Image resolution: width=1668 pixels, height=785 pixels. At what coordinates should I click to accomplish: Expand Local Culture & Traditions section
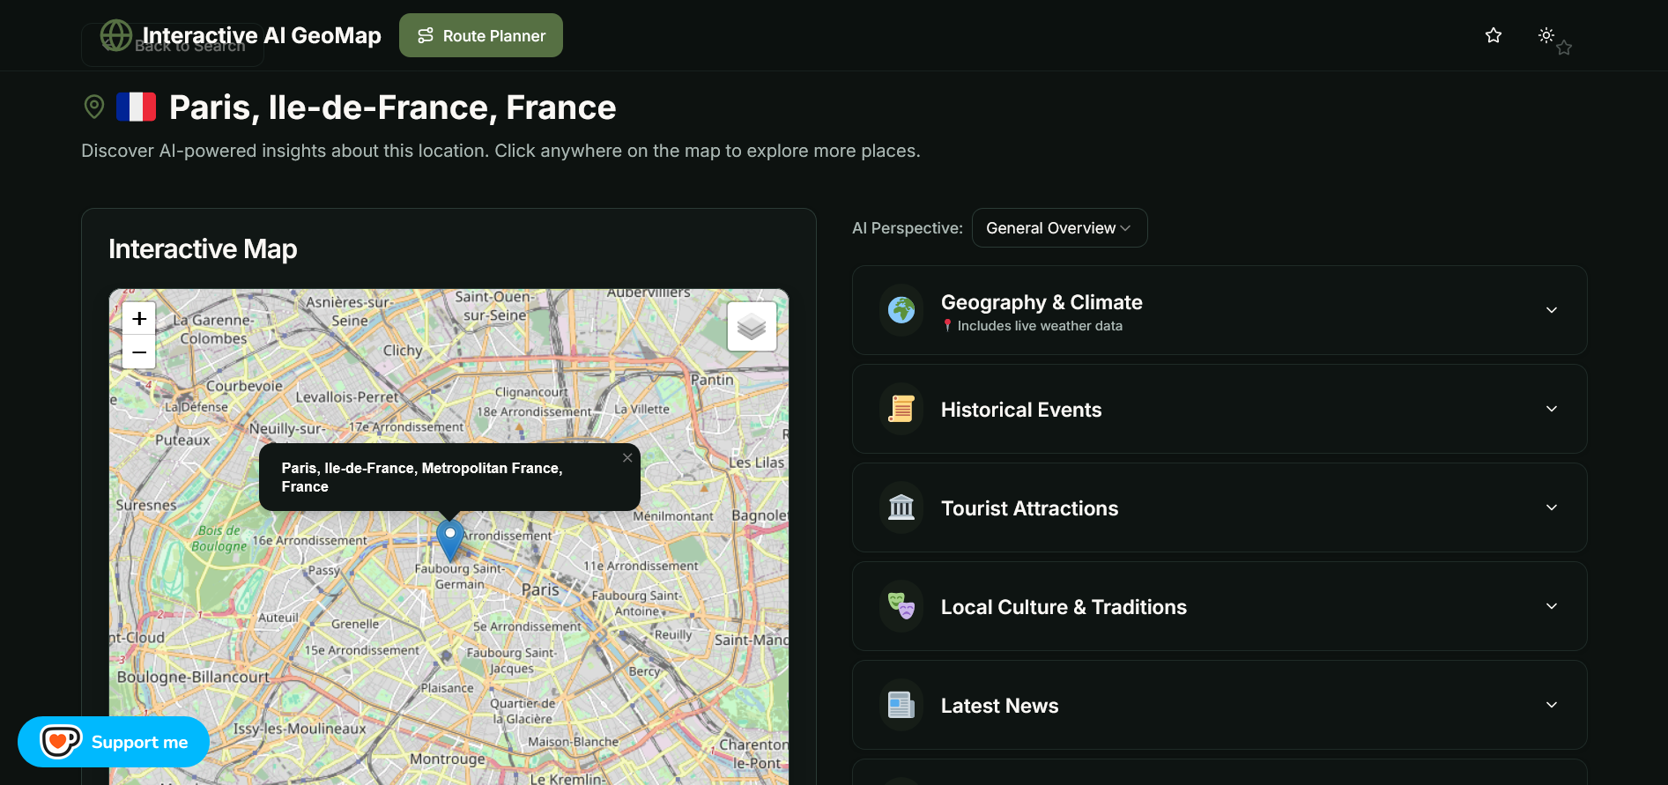[1219, 606]
